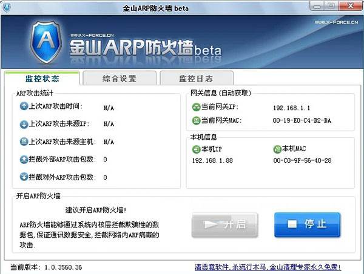Click the N/A value for last attack time
The image size is (364, 274).
[109, 108]
